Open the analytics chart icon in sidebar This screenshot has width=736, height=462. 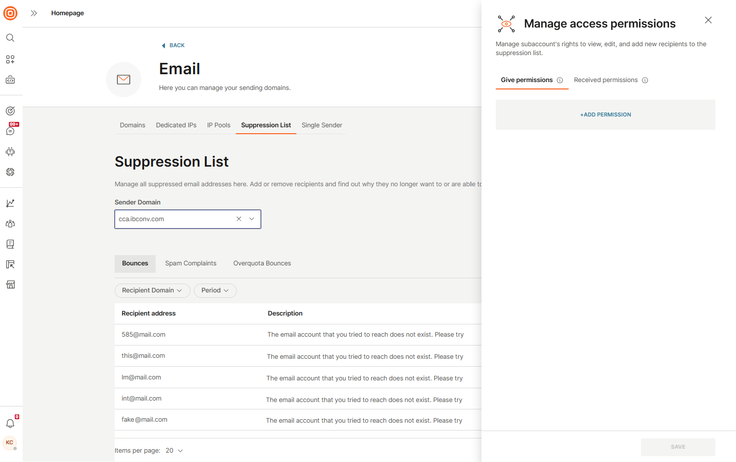tap(10, 202)
